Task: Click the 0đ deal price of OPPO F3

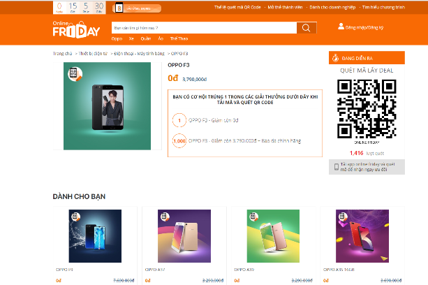Action: click(x=172, y=78)
